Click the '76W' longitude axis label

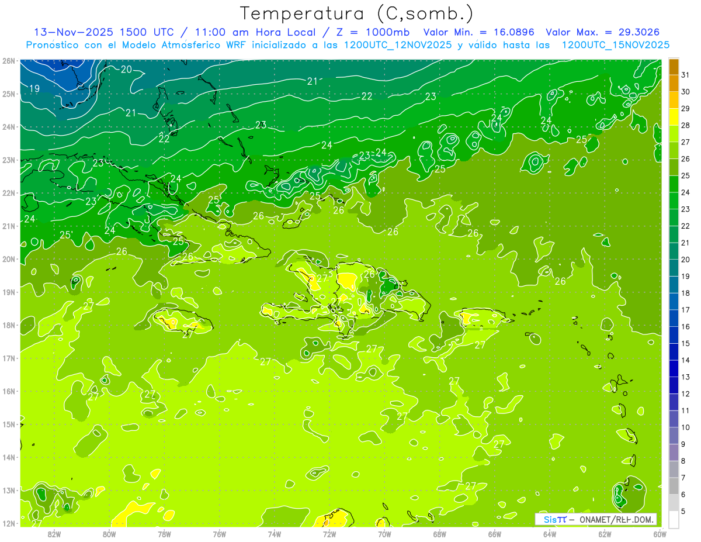(x=219, y=534)
